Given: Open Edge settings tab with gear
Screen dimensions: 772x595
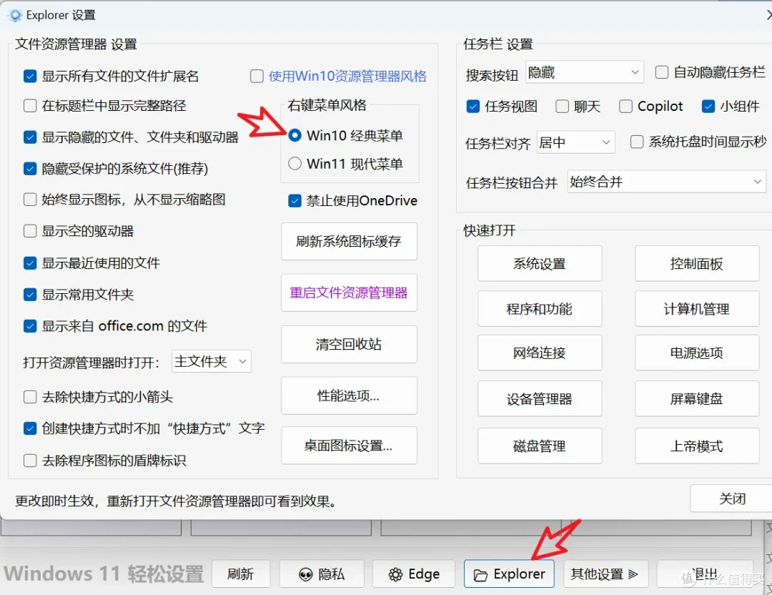Looking at the screenshot, I should click(414, 574).
